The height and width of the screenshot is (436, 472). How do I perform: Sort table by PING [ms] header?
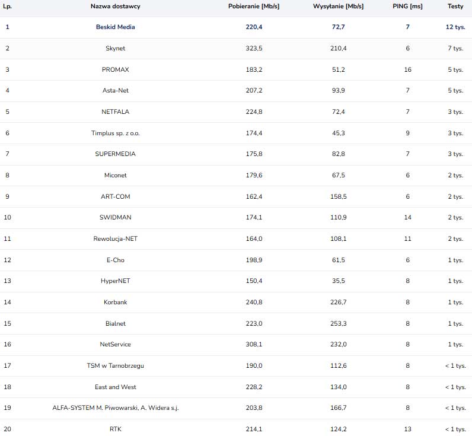407,6
